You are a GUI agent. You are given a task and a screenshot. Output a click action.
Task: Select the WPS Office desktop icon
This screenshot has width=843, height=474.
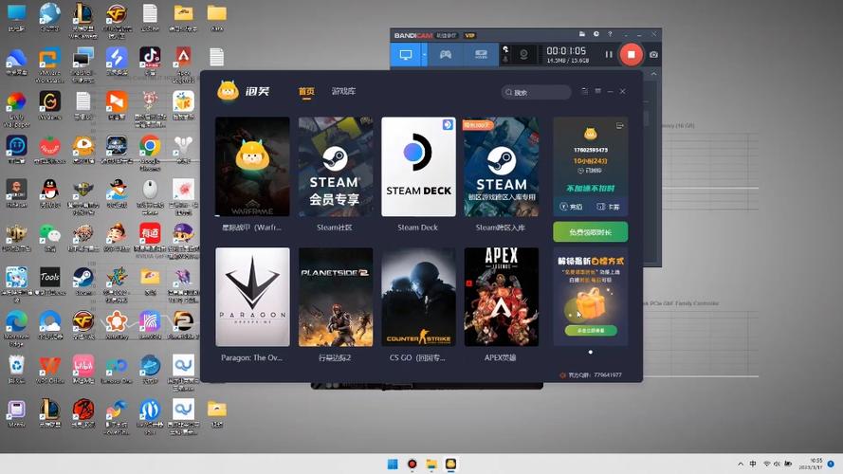click(49, 366)
